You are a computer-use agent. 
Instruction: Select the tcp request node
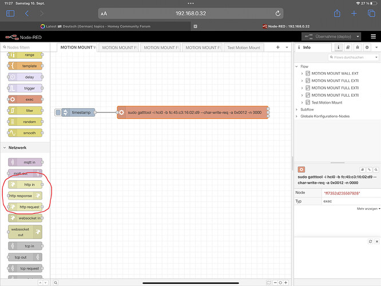25,268
